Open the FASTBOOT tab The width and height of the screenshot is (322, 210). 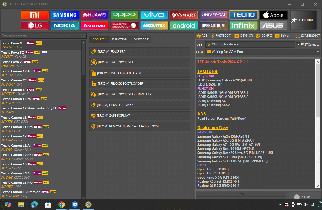click(141, 39)
